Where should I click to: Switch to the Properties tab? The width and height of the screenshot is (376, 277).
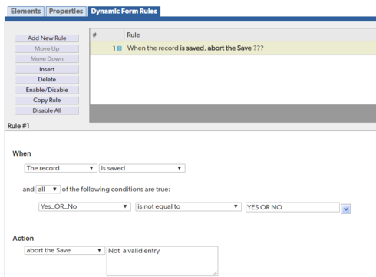tap(66, 12)
